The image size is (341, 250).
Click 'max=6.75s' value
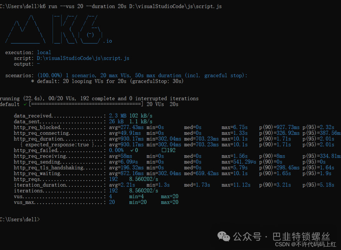click(x=235, y=127)
